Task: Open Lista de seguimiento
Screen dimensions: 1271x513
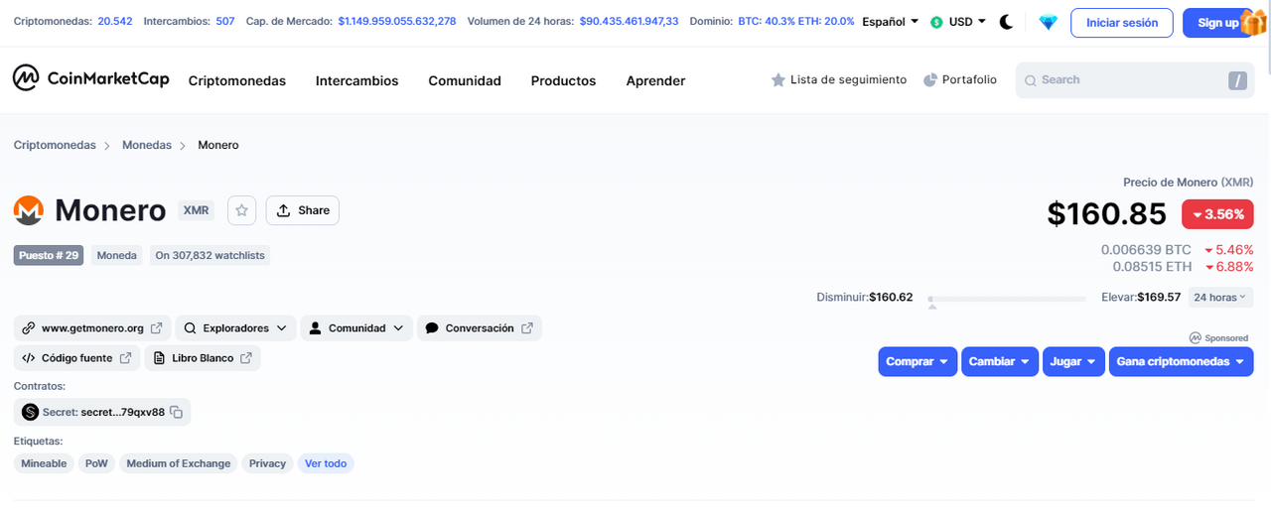Action: pyautogui.click(x=839, y=79)
